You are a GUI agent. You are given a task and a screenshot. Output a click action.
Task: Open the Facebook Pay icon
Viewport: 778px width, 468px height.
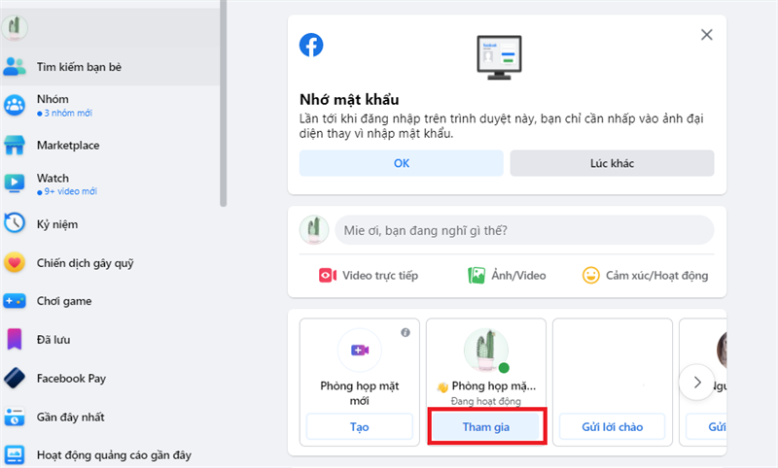[15, 379]
